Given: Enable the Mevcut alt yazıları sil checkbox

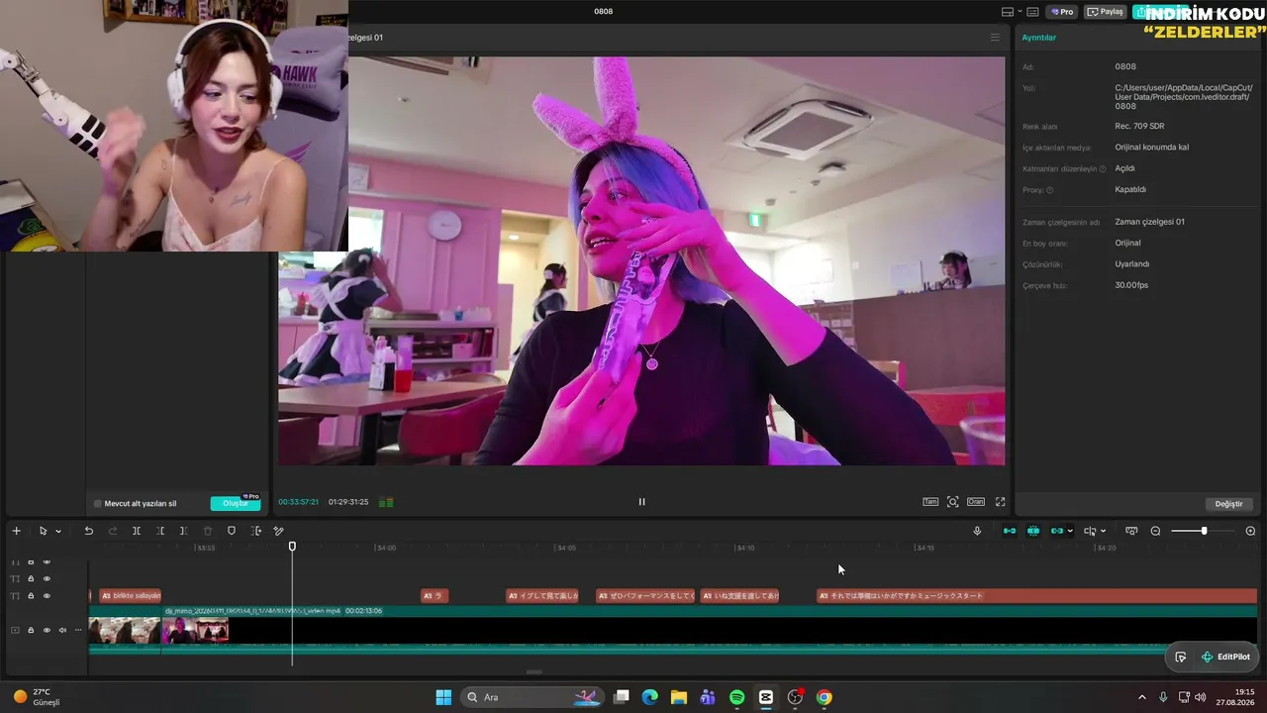Looking at the screenshot, I should [x=97, y=504].
